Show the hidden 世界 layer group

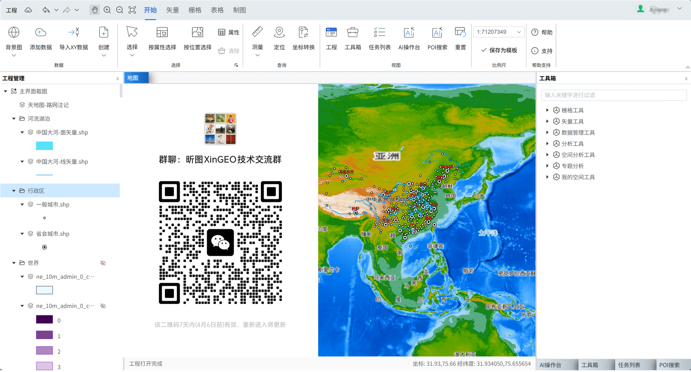pyautogui.click(x=103, y=263)
